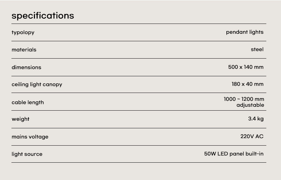Click the pendant lights value
Viewport: 281px width, 180px height.
(x=244, y=32)
